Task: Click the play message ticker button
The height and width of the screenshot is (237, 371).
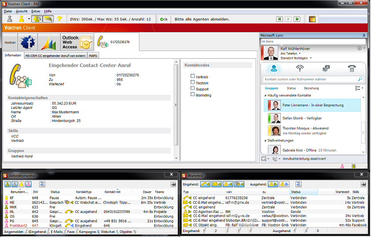Action: tap(288, 19)
